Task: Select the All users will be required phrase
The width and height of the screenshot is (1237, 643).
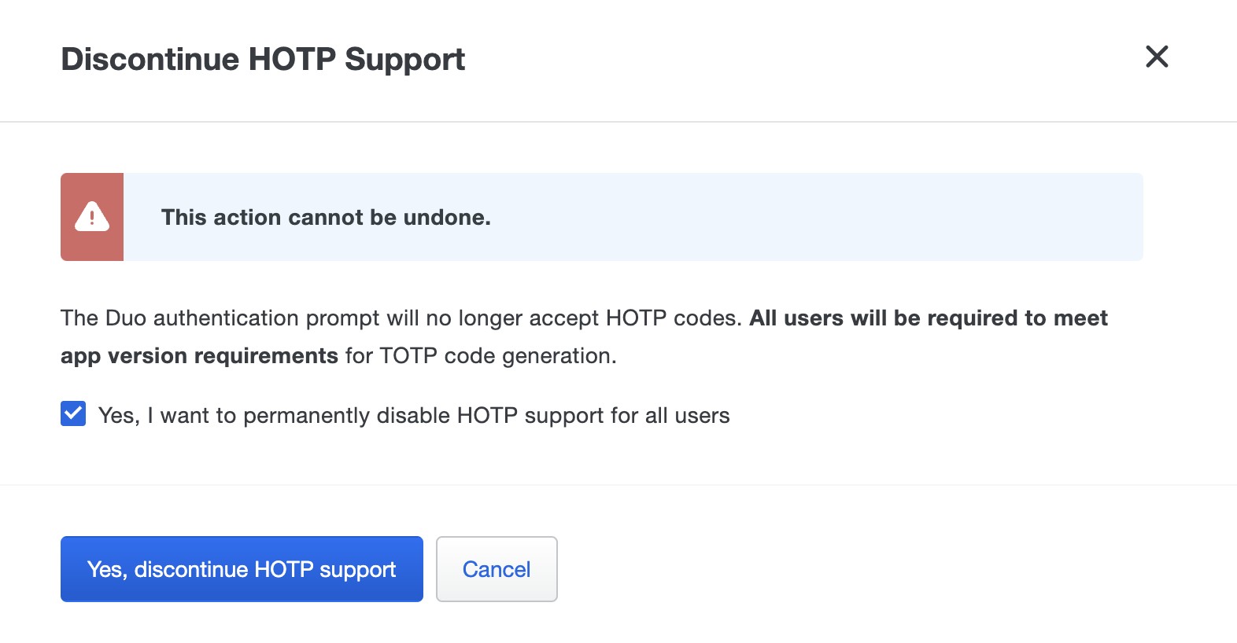Action: [929, 318]
